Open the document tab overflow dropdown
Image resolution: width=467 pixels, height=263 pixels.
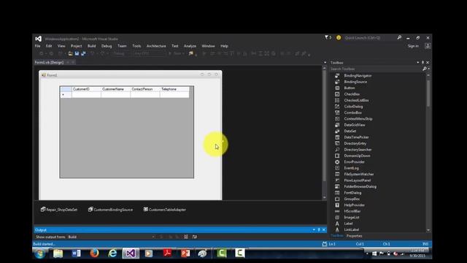point(325,62)
